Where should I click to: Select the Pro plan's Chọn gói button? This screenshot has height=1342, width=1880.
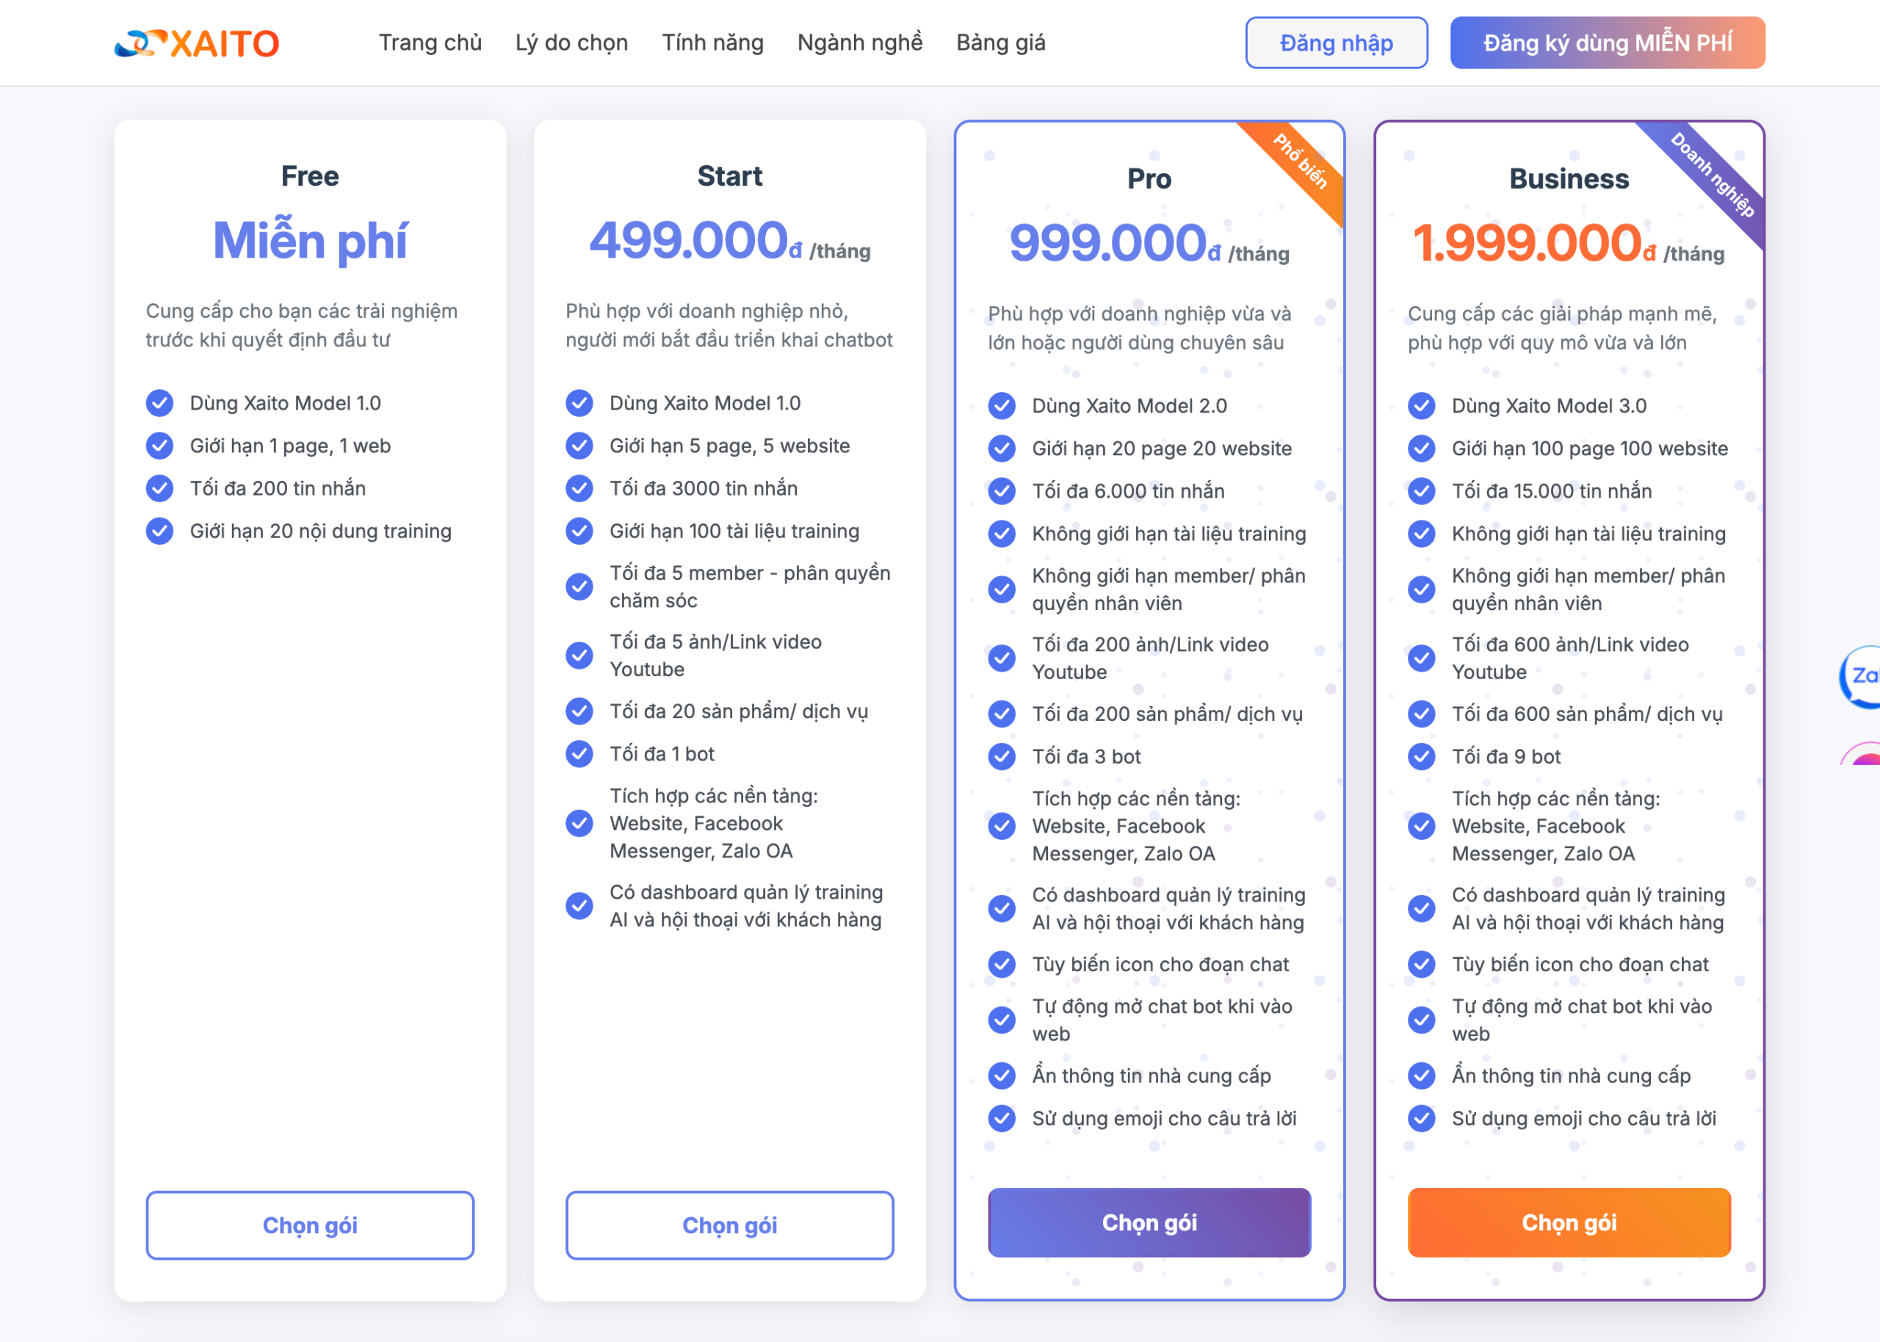[1149, 1222]
